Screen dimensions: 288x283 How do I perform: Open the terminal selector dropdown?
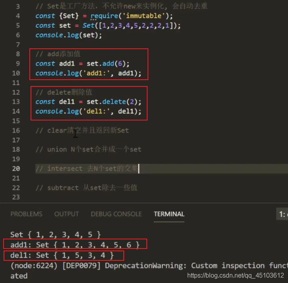pyautogui.click(x=282, y=214)
